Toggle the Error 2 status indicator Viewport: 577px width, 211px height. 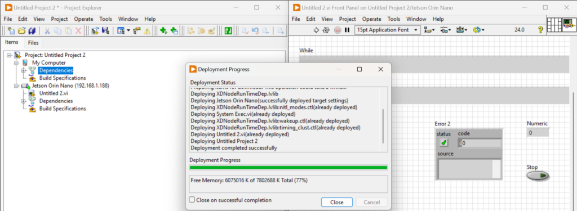pyautogui.click(x=444, y=142)
